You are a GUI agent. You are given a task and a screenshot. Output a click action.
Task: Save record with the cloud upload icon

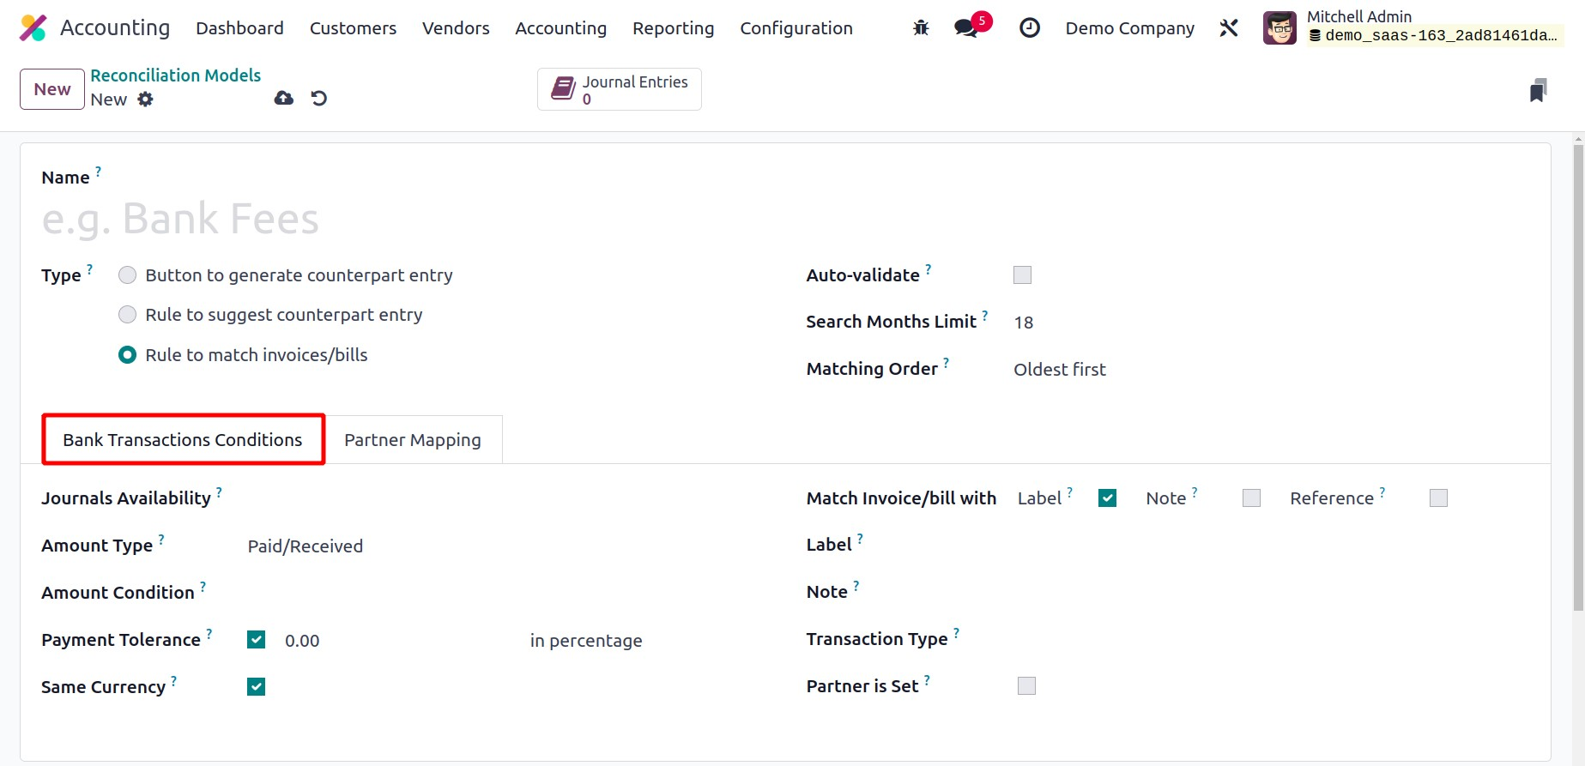tap(283, 99)
